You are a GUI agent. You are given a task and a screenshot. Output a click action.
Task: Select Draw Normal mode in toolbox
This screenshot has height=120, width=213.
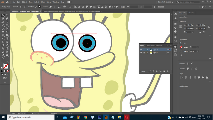[x=2, y=74]
